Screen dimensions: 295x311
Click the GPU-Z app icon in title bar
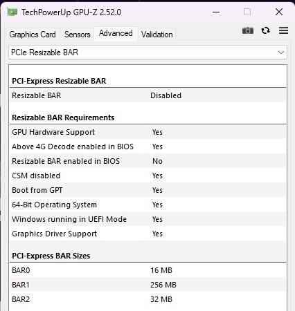(12, 12)
